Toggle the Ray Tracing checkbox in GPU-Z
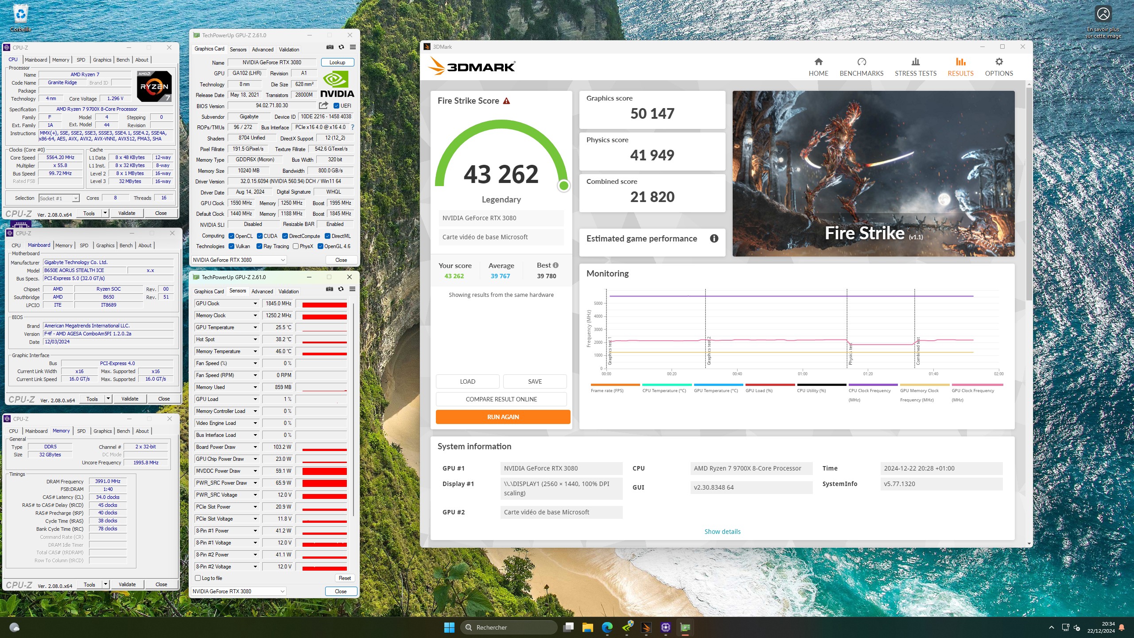 coord(259,246)
